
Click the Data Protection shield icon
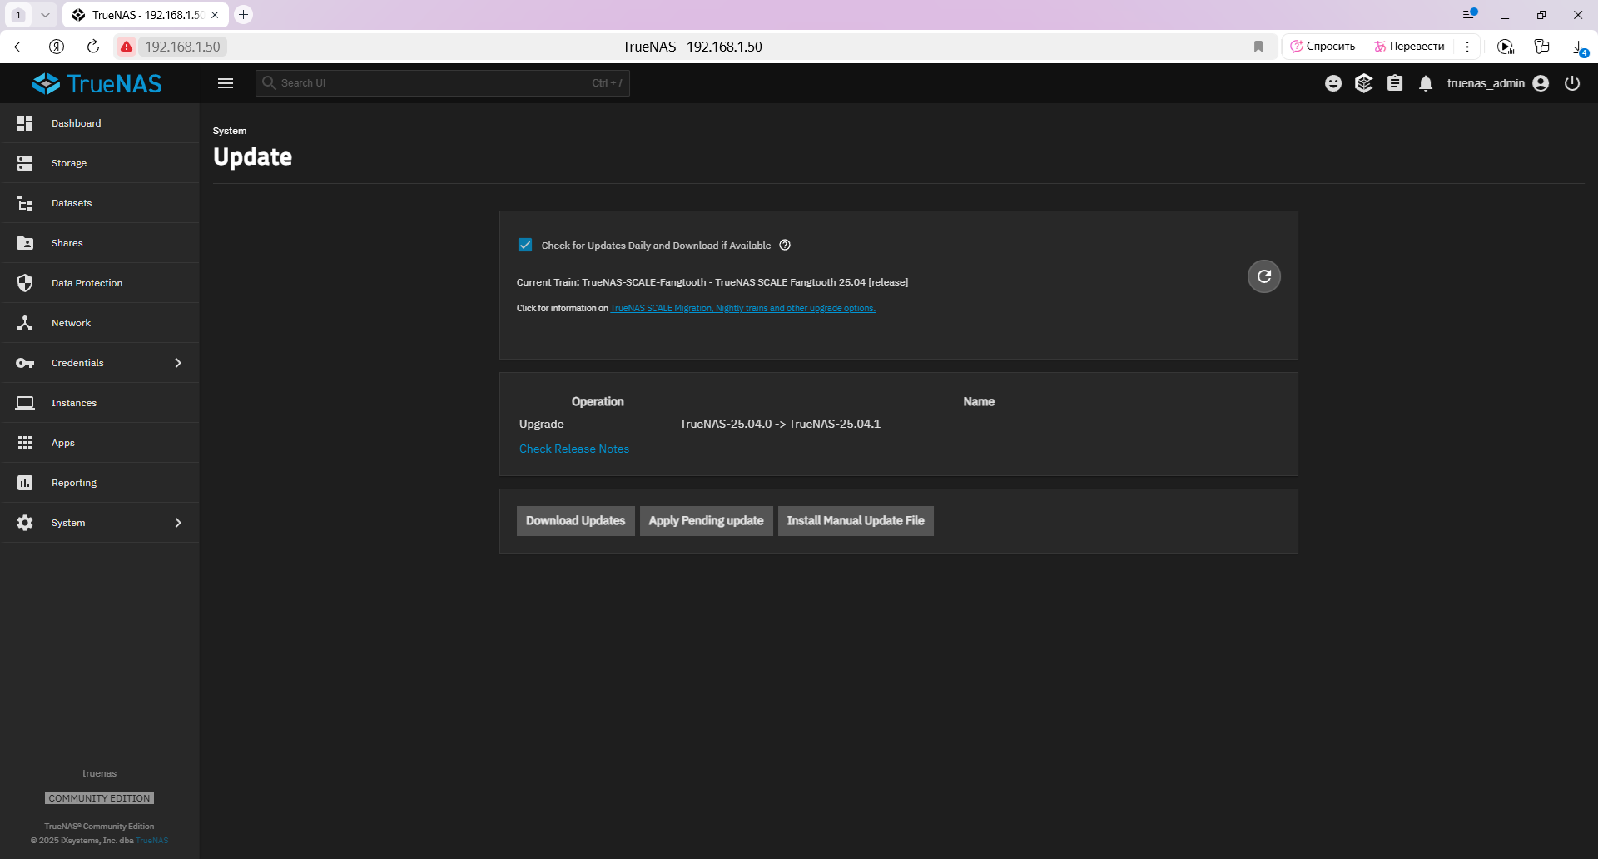(x=25, y=283)
